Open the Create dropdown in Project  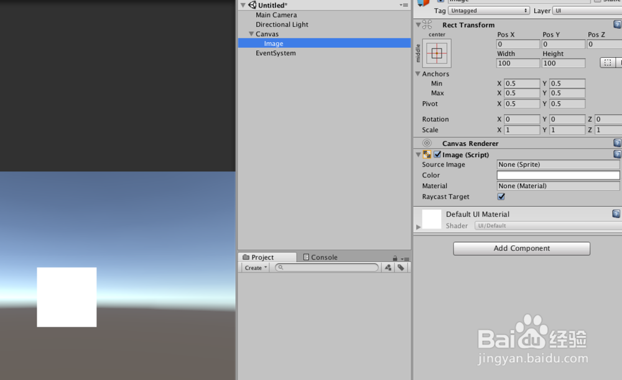pos(256,268)
